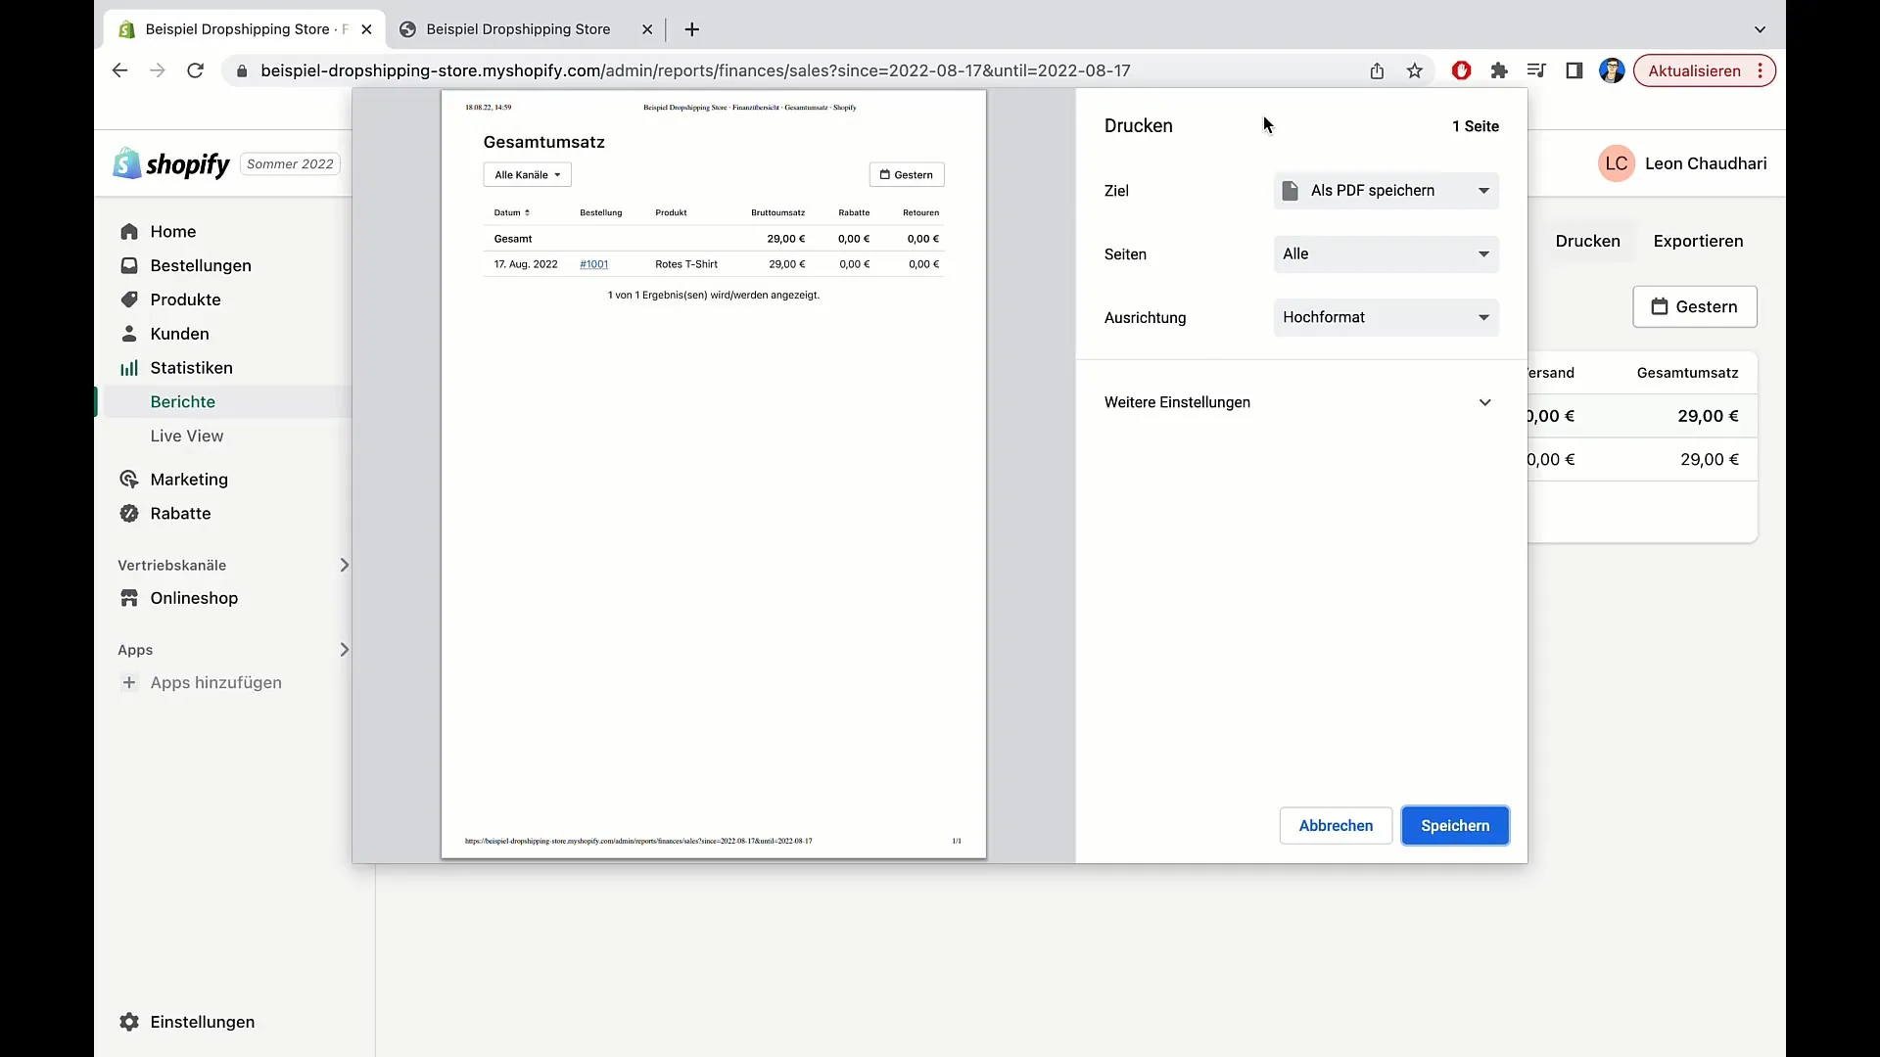Click the Chrome tab search chevron

click(1760, 29)
